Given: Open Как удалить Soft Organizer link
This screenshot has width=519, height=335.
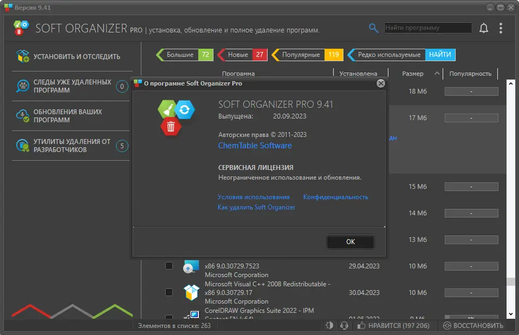Looking at the screenshot, I should [256, 207].
